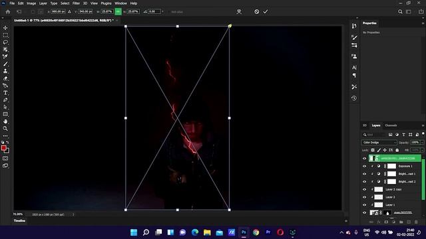Open the Image menu
Viewport: 426px width, 239px height.
coord(31,3)
